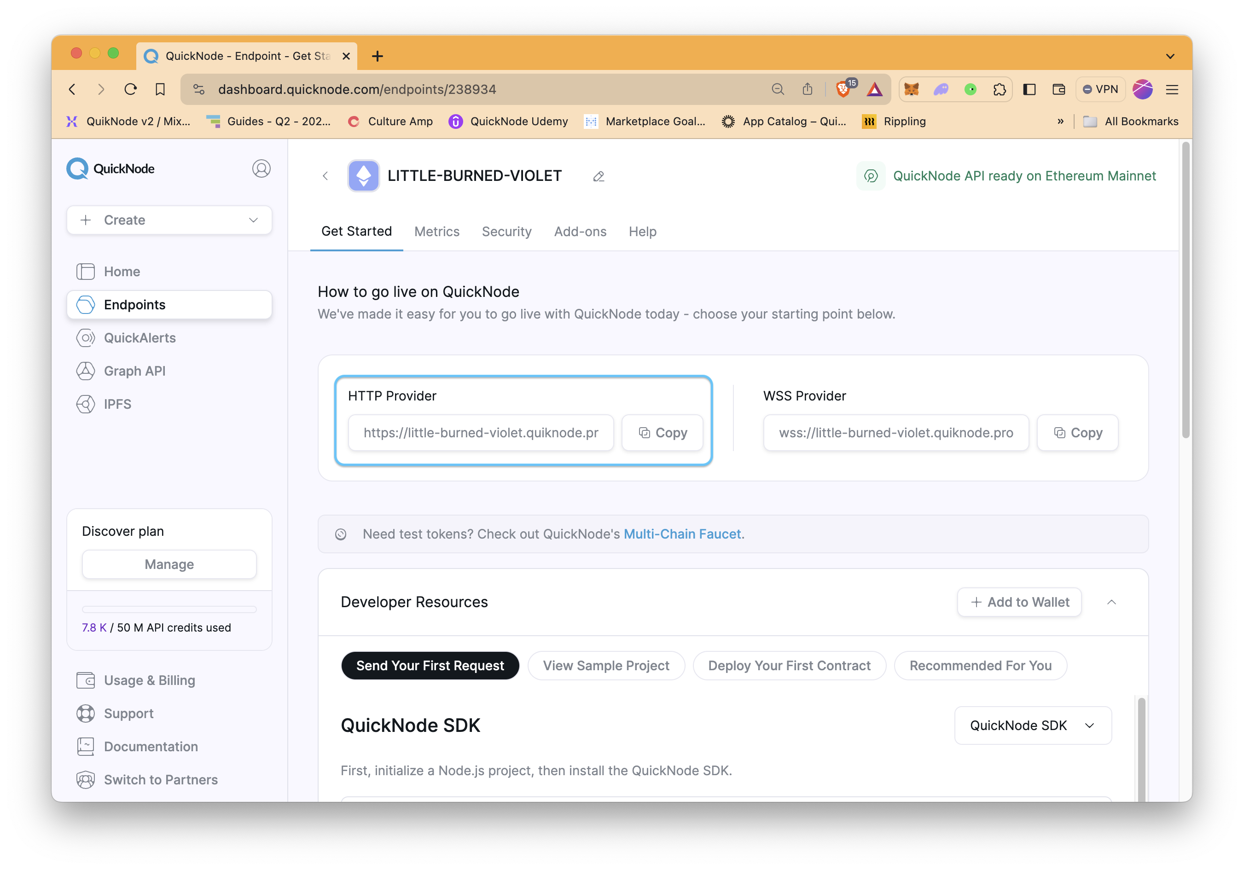Open the Brave Wallet icon
This screenshot has height=870, width=1244.
(x=1059, y=89)
